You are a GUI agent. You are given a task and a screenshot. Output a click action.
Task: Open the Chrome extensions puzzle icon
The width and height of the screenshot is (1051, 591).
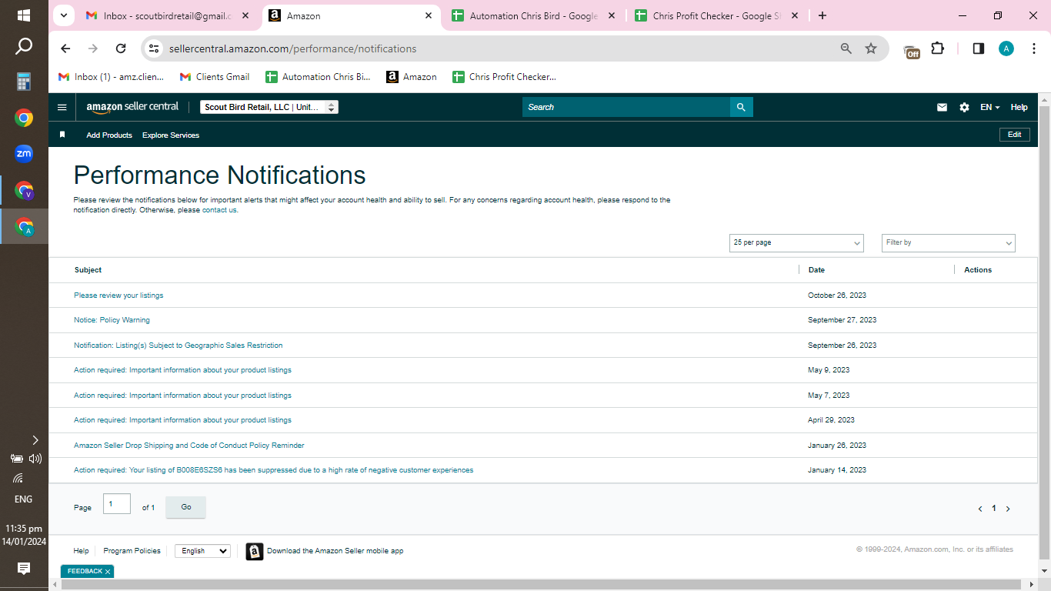(x=937, y=48)
